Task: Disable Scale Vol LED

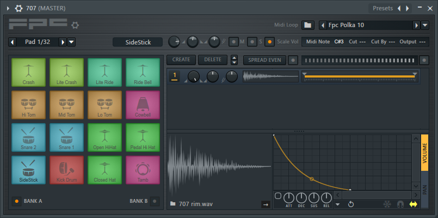Action: tap(269, 42)
